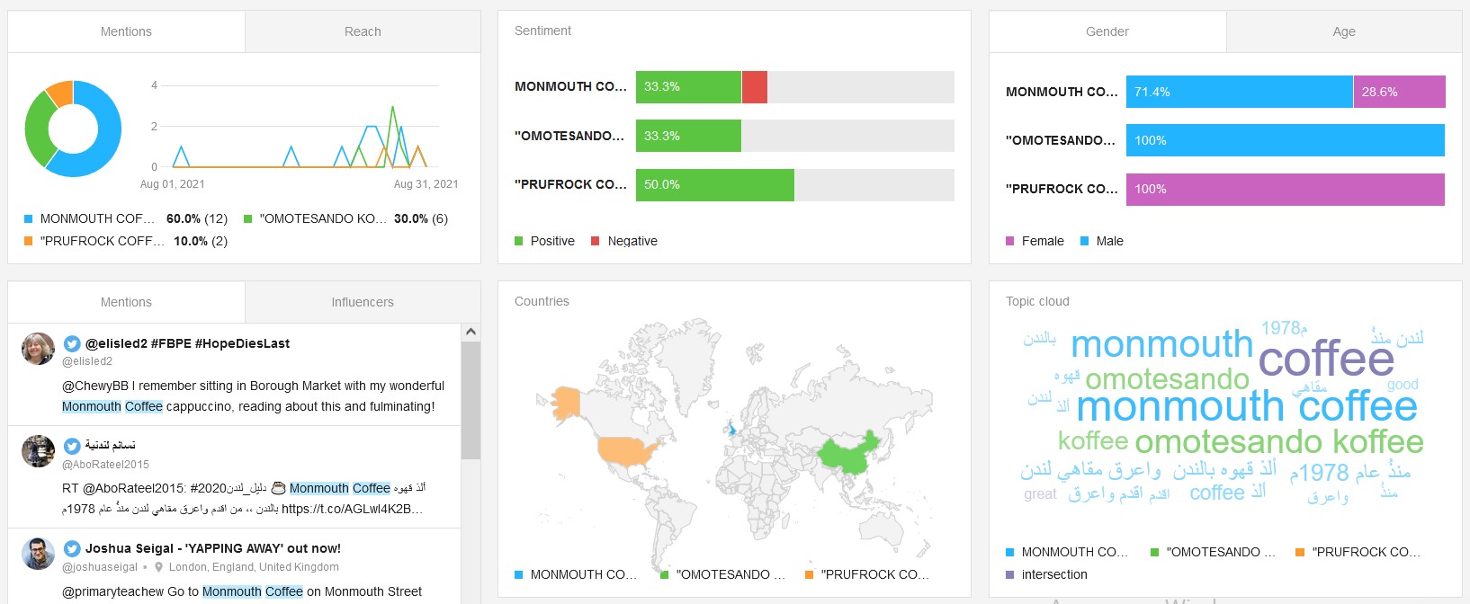Click Countries panel title
Screen dimensions: 1470x604
coord(542,301)
